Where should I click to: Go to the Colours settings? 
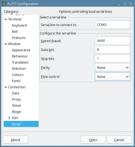pos(18,75)
